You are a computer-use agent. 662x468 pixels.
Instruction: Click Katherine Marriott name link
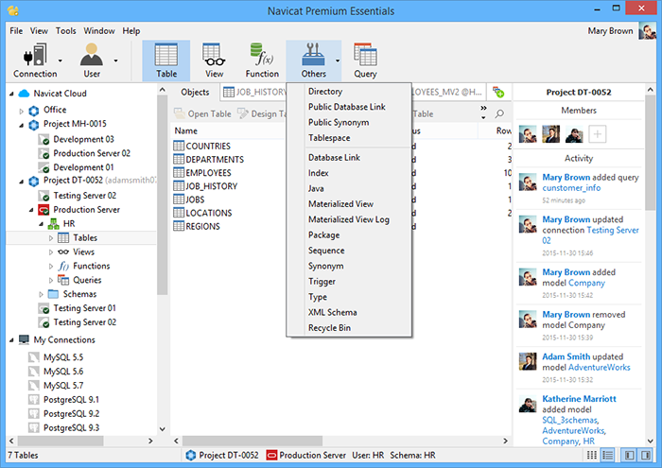(x=579, y=399)
